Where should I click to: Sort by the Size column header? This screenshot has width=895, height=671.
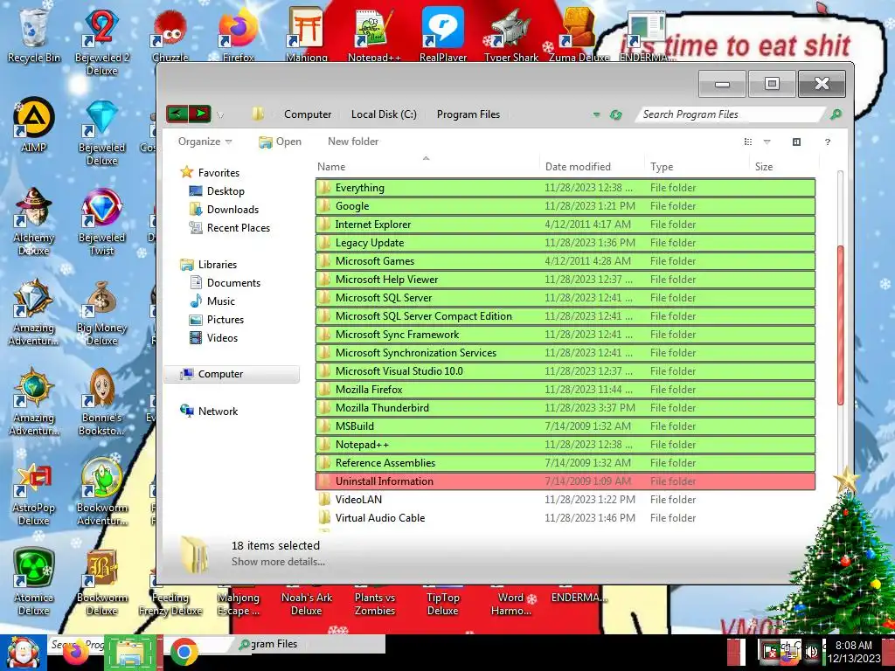pyautogui.click(x=783, y=167)
